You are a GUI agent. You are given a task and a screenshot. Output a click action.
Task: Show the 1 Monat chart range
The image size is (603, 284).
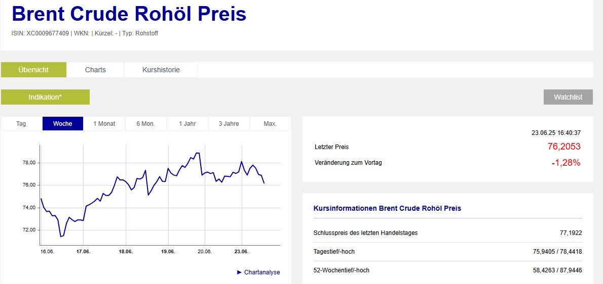pos(104,124)
